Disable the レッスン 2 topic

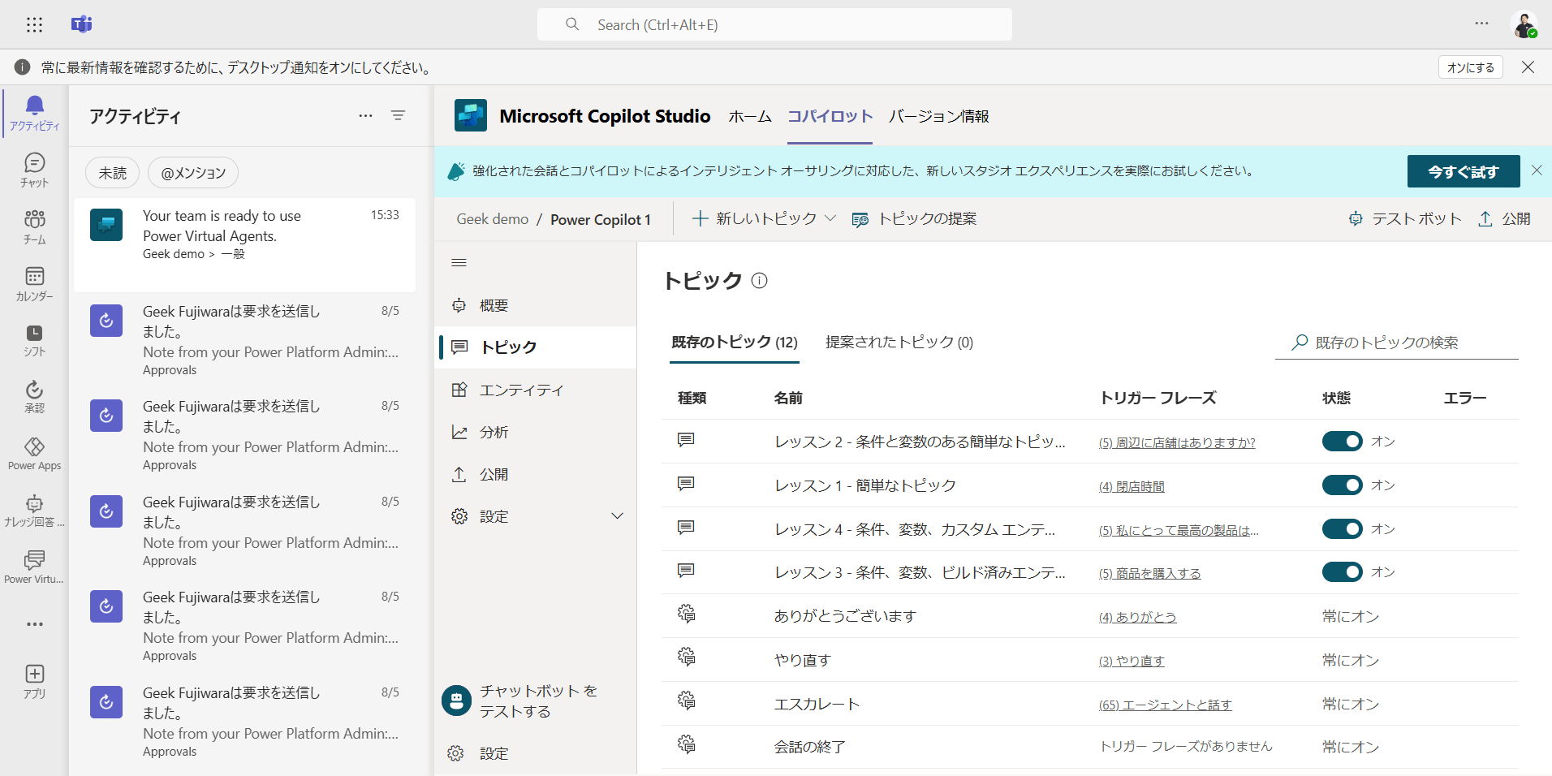[1343, 441]
